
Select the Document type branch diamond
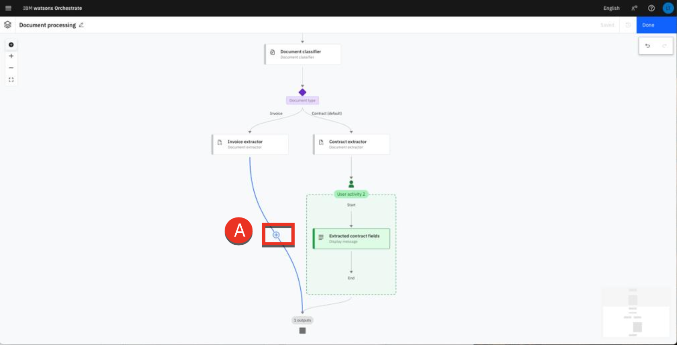click(x=303, y=92)
